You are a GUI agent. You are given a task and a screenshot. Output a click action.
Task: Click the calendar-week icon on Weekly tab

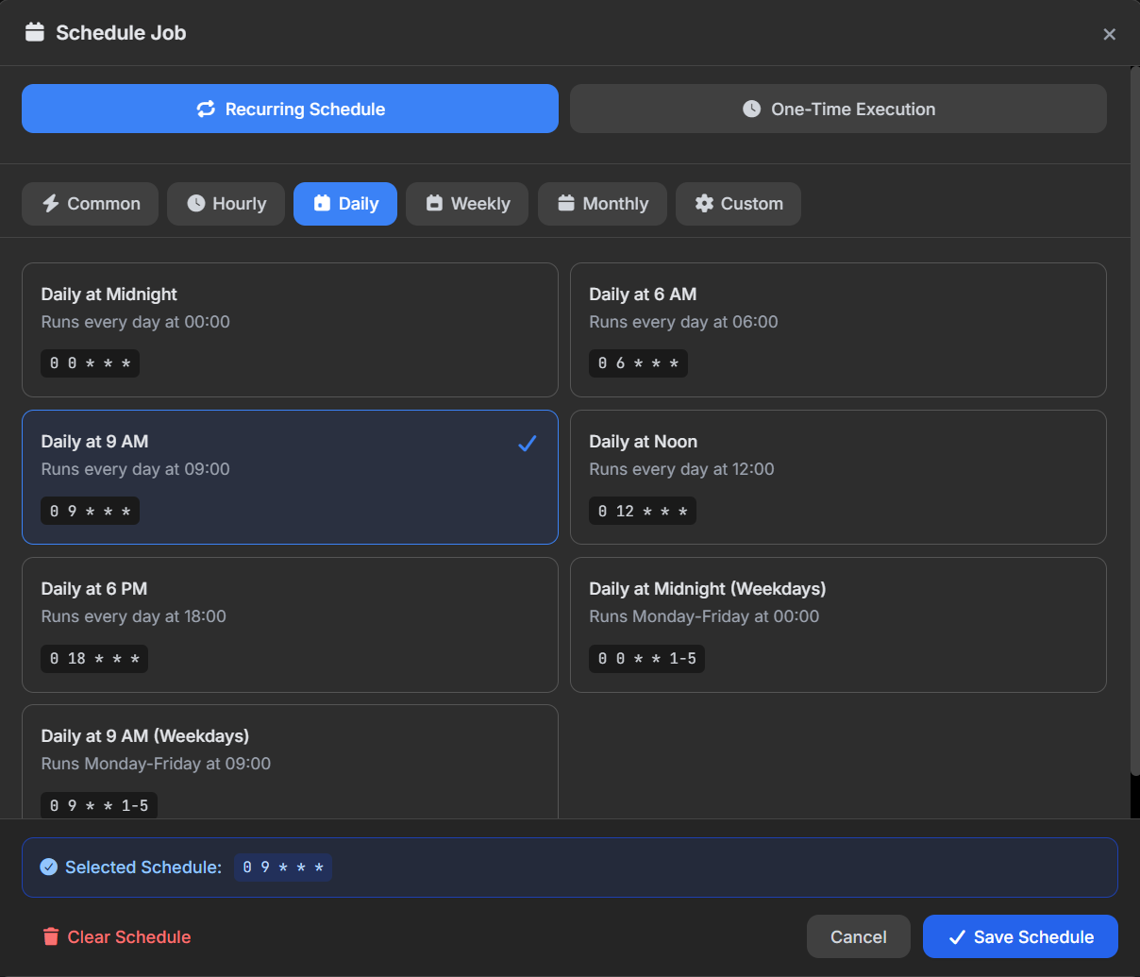click(x=434, y=203)
